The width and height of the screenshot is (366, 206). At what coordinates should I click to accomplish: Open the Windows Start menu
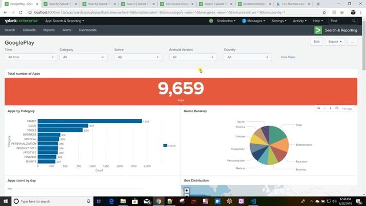[6, 201]
